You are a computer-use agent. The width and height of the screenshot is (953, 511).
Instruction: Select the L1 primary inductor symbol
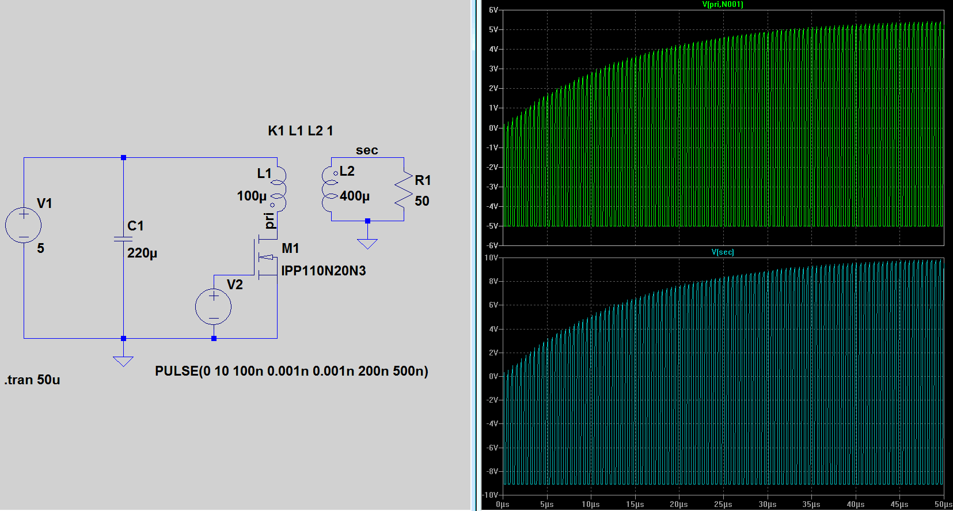coord(278,190)
